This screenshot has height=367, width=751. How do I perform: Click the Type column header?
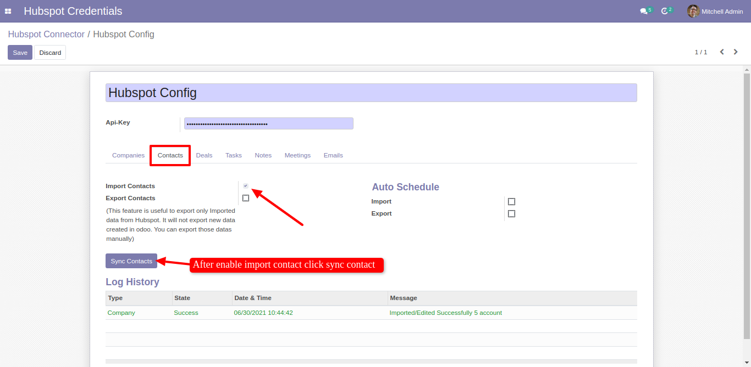(x=139, y=298)
